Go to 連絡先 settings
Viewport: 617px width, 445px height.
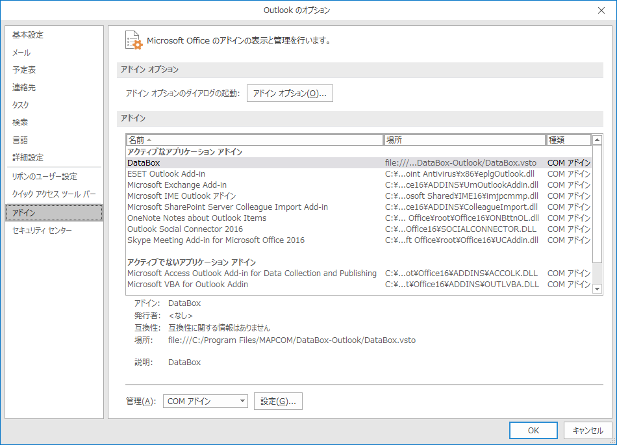tap(54, 87)
